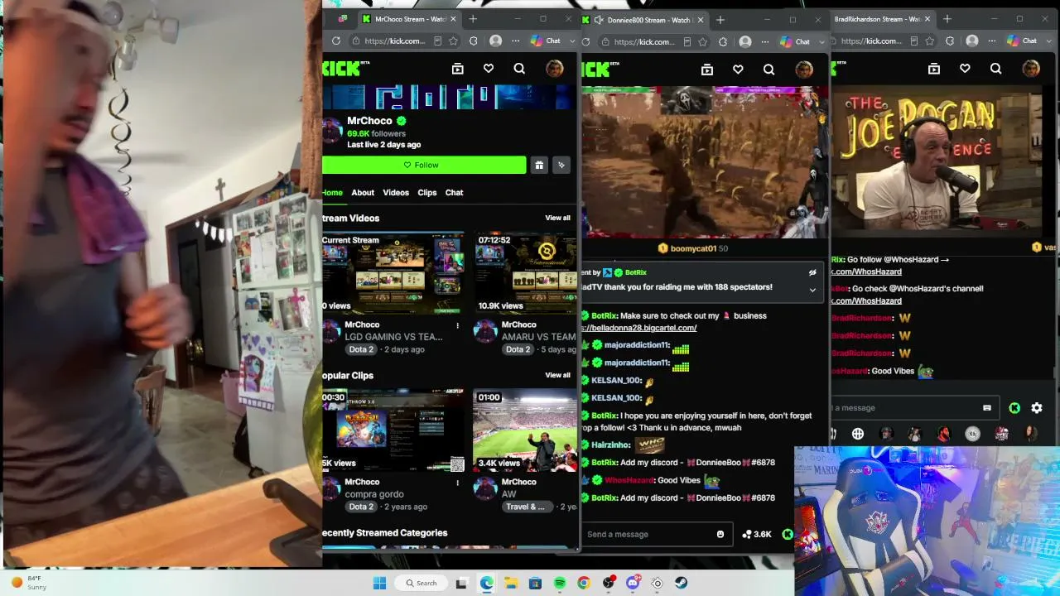Click the heart icon in BradRichardson window header

point(965,69)
